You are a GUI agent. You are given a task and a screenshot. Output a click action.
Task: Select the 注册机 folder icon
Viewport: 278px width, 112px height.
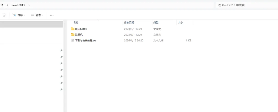pos(73,35)
